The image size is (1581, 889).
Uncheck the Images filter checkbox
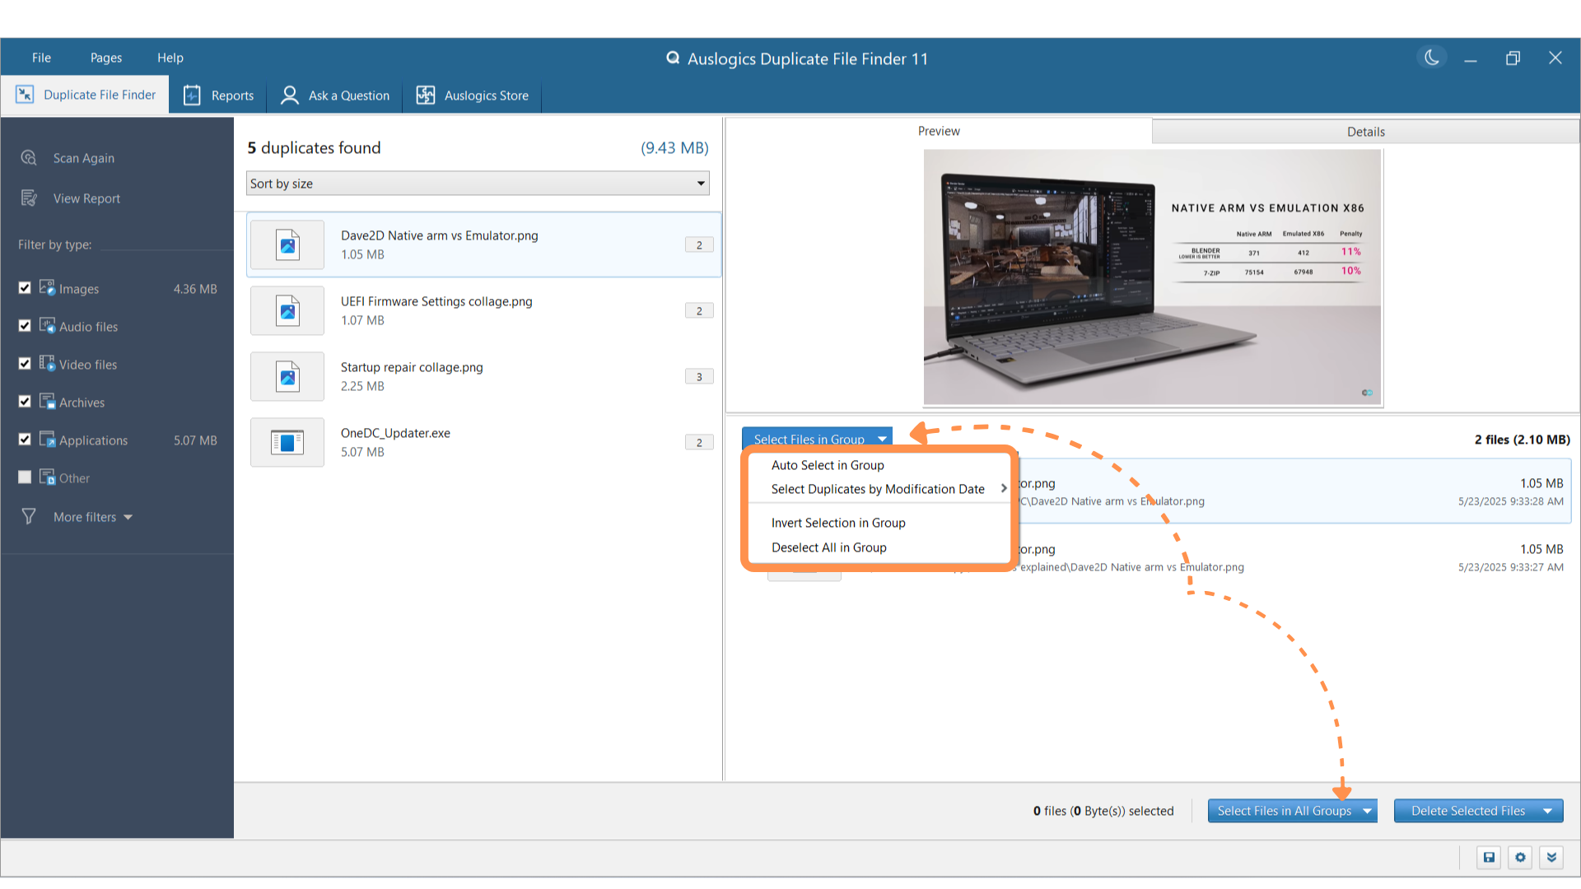(x=25, y=288)
